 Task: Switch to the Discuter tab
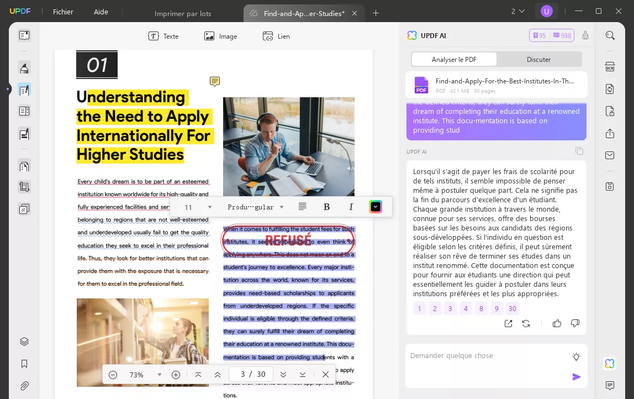coord(538,59)
